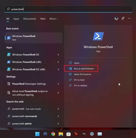Open File Explorer from the taskbar
136x138 pixels.
pyautogui.click(x=61, y=134)
